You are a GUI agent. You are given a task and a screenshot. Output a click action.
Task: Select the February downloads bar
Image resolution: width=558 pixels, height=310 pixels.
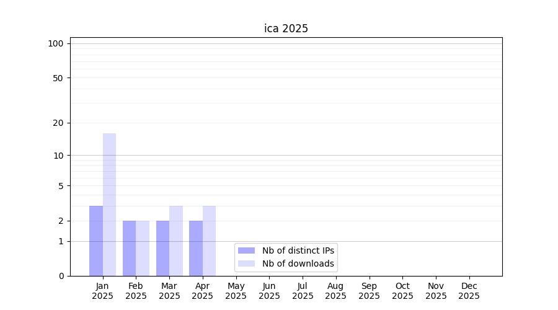[143, 248]
